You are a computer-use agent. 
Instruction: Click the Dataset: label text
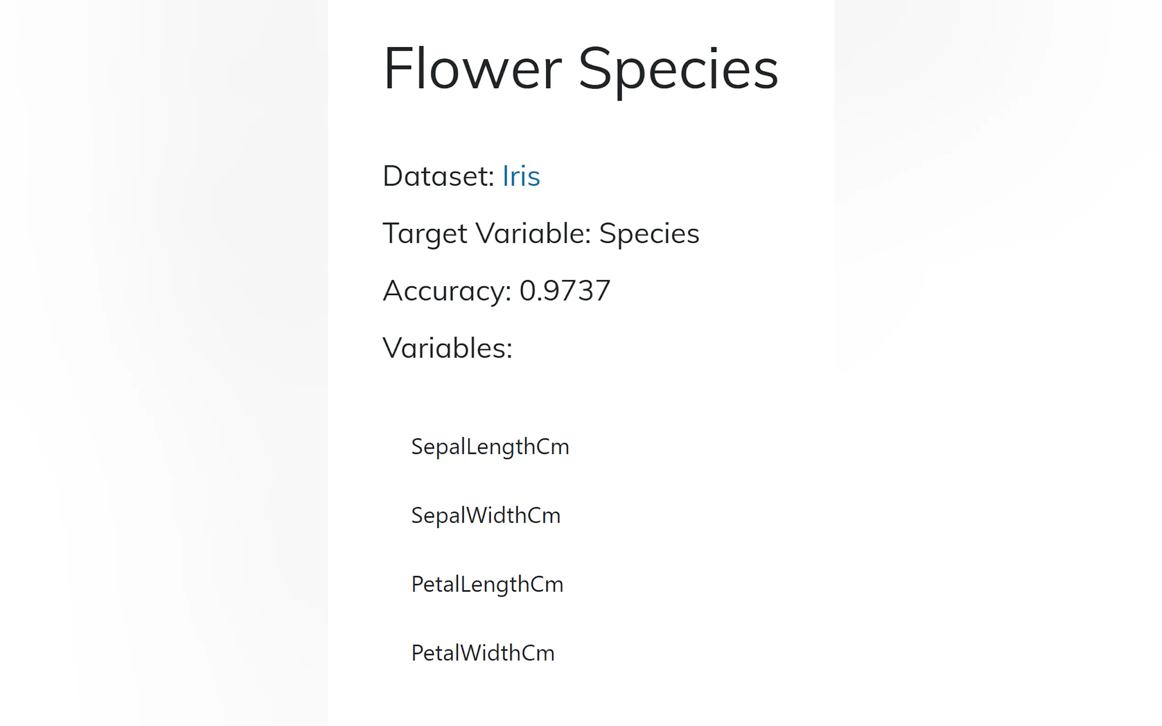[438, 176]
